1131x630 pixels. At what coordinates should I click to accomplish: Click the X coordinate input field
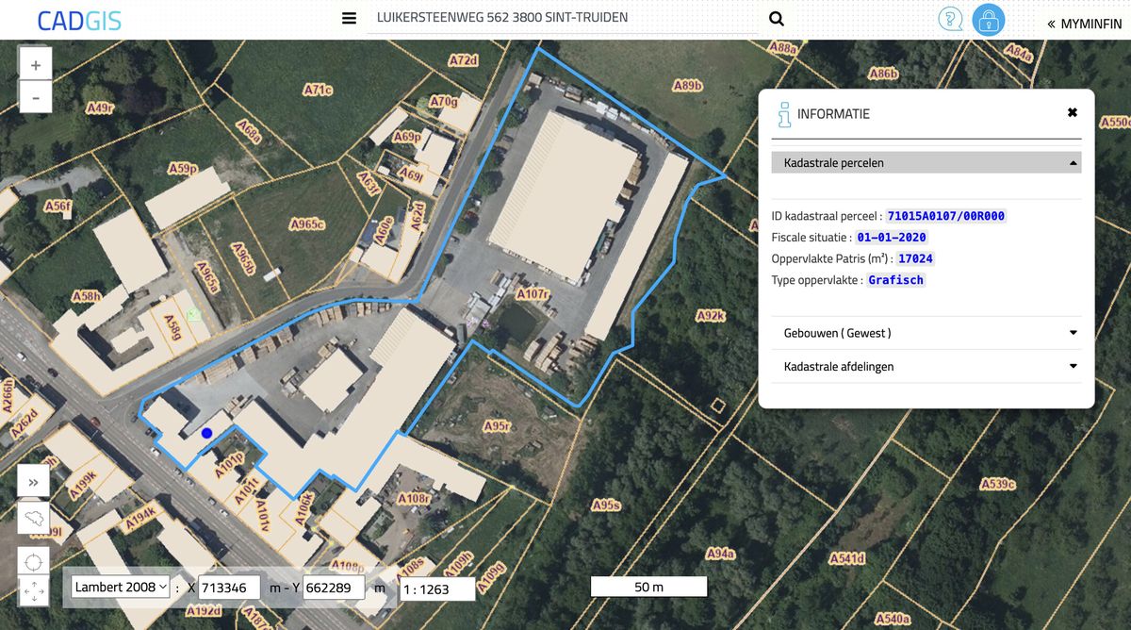tap(229, 588)
